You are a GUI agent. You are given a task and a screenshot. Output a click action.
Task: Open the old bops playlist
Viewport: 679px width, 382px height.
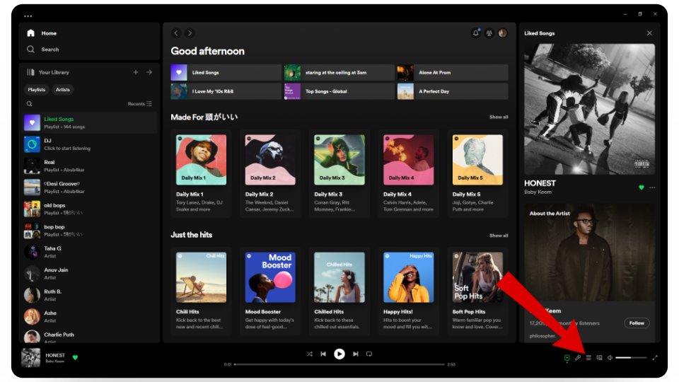90,209
